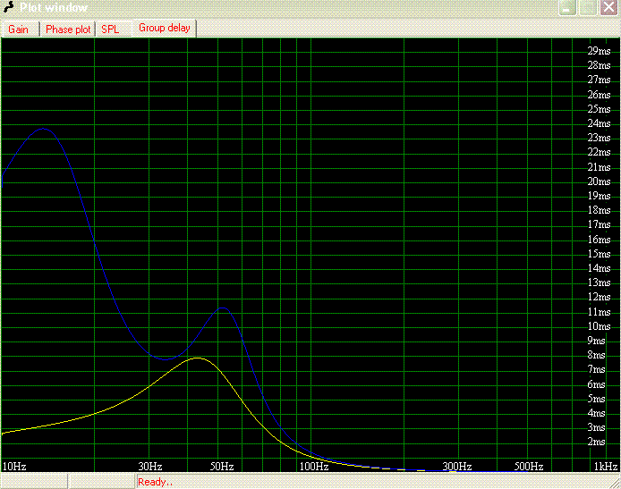621x489 pixels.
Task: Click the Ready.. status text
Action: [x=156, y=482]
